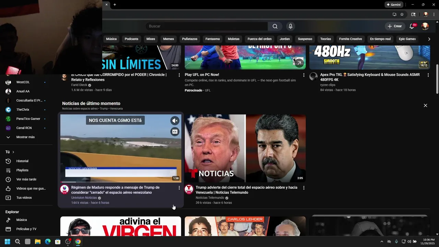This screenshot has height=247, width=439.
Task: Open Gemini in Chrome
Action: point(394,5)
